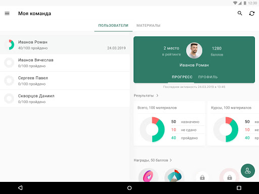Viewport: 259px width, 194px height.
Task: Select user Скворцов Даниил from list
Action: [65, 99]
